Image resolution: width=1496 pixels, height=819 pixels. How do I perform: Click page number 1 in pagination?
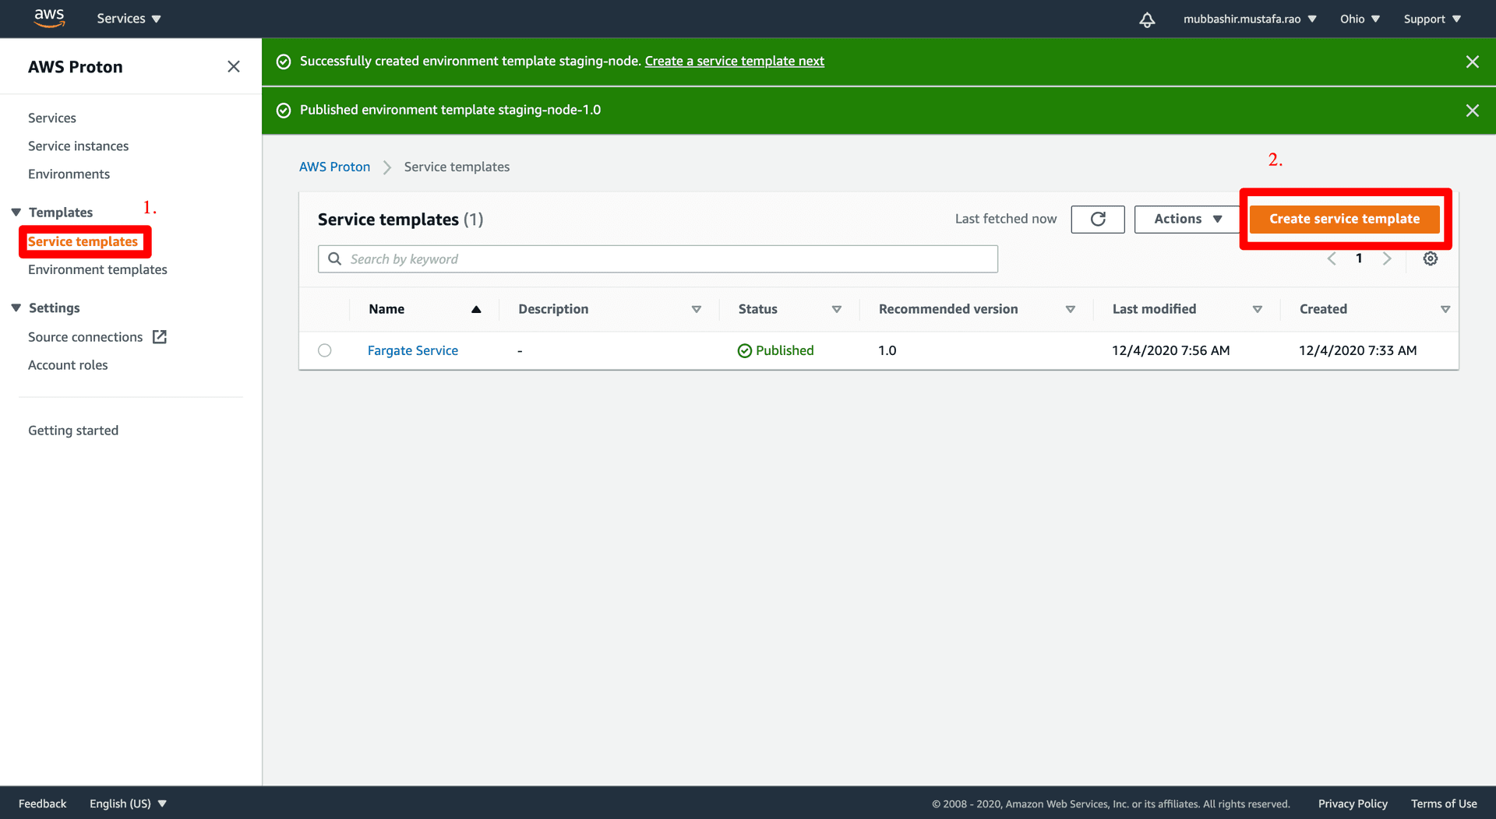point(1359,258)
